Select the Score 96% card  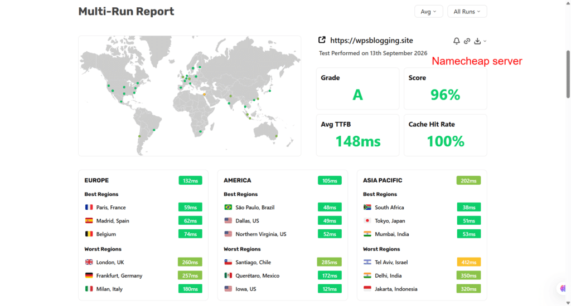(446, 88)
